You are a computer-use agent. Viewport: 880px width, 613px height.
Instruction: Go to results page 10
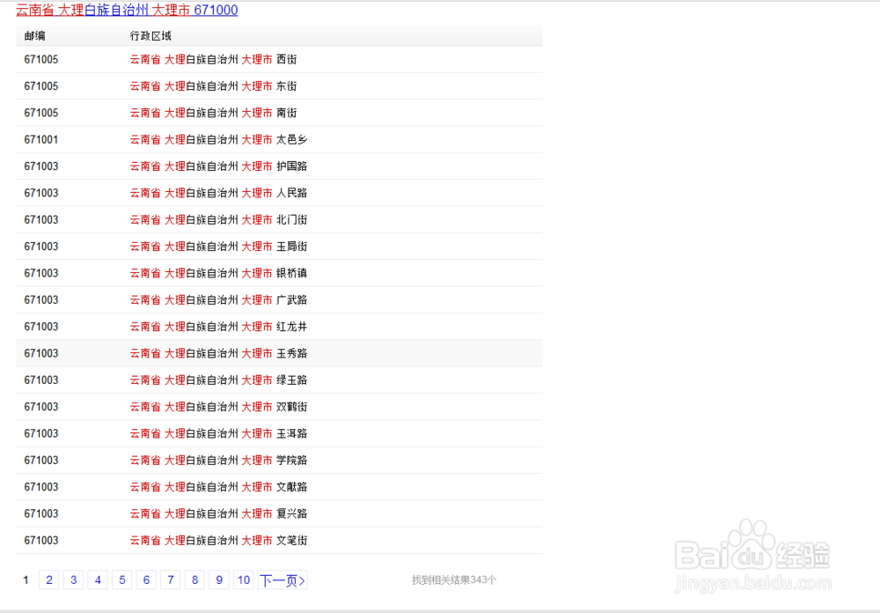[244, 580]
